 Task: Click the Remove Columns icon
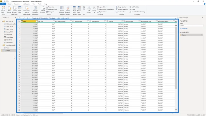click(68, 8)
